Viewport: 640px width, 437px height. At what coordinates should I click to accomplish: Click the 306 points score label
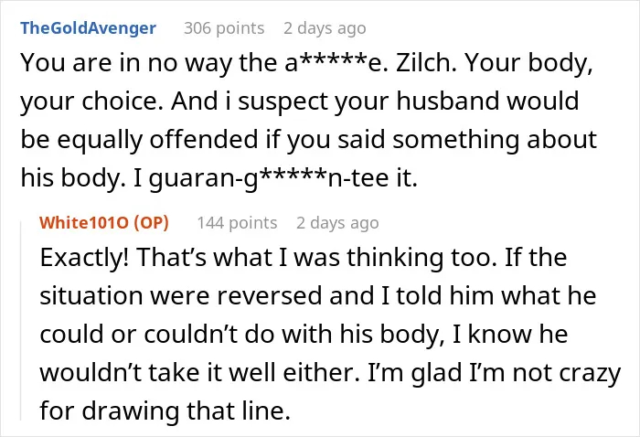[x=224, y=28]
